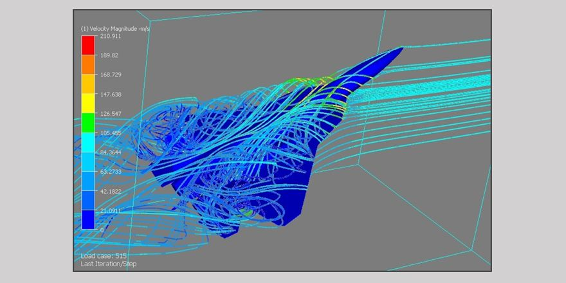
Task: Click the Last Iteration/Step label
Action: tap(109, 264)
